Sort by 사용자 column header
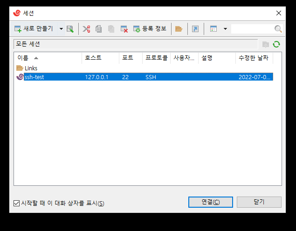Image resolution: width=296 pixels, height=231 pixels. point(184,58)
